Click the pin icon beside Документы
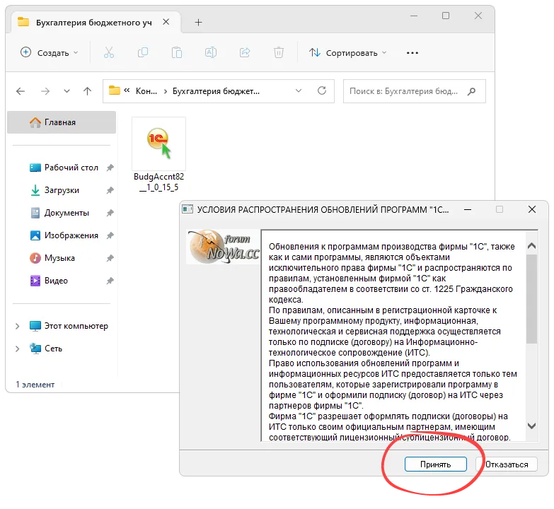 pos(110,213)
